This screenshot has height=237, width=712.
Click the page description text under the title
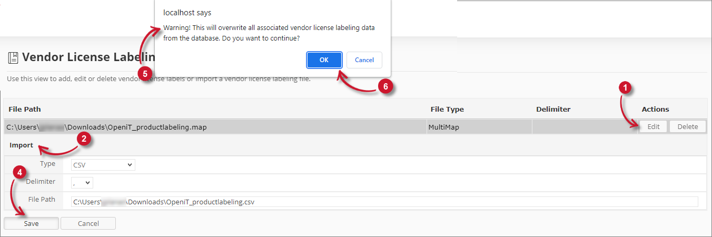[x=159, y=79]
